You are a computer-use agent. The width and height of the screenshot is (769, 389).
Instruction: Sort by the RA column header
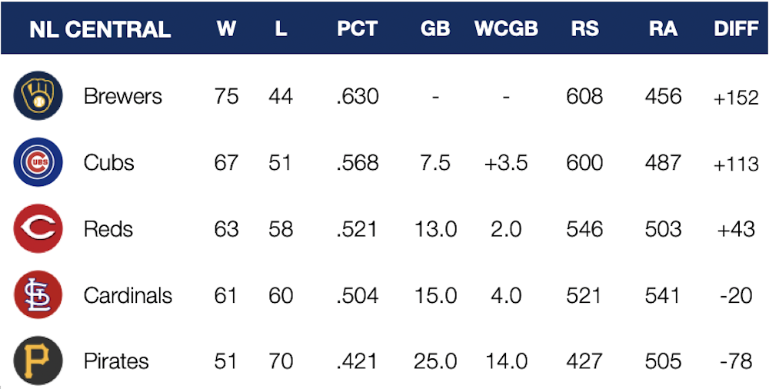coord(663,29)
